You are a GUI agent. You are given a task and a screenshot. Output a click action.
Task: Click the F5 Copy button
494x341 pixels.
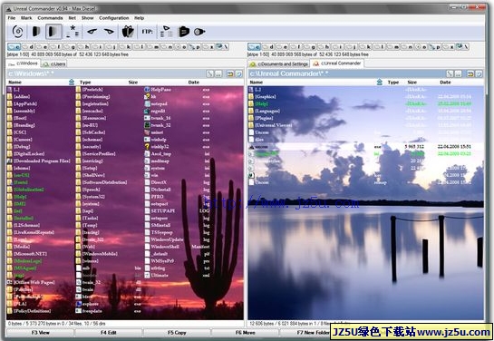click(x=177, y=333)
